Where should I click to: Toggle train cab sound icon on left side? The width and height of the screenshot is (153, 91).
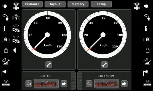point(6,39)
